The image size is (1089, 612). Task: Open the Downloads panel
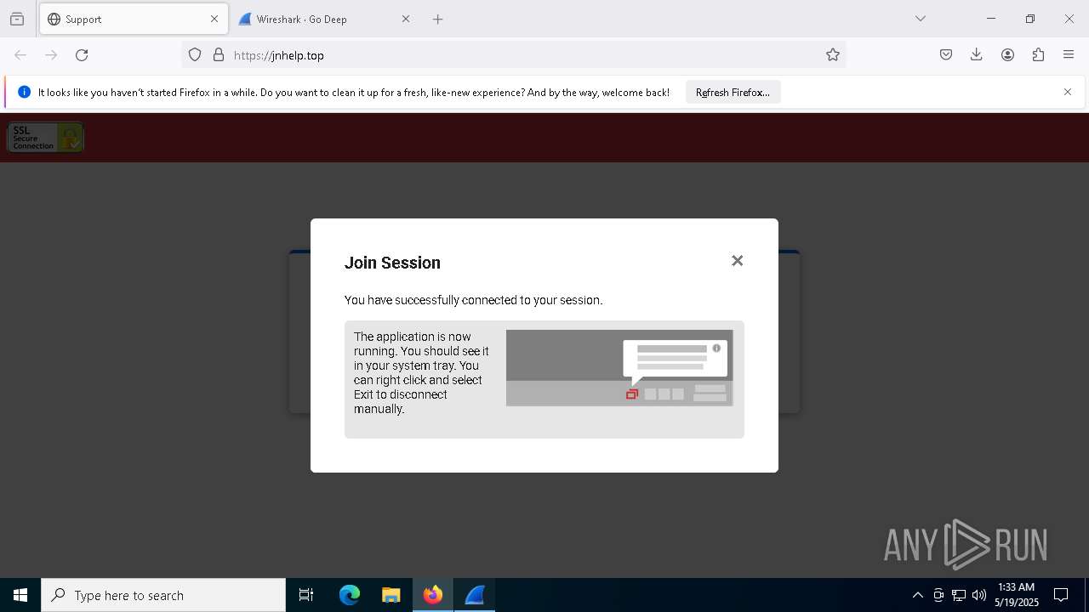click(977, 55)
